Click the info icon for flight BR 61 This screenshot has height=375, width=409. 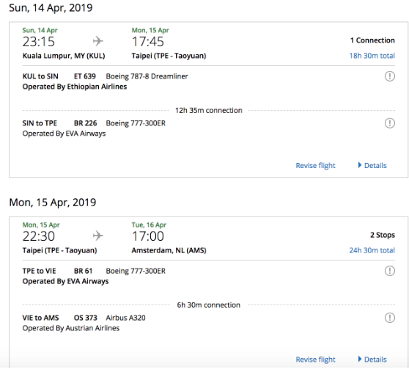(390, 271)
